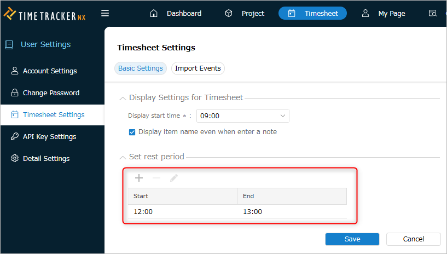
Task: Select the 12:00 to 13:00 rest period row
Action: (x=237, y=211)
